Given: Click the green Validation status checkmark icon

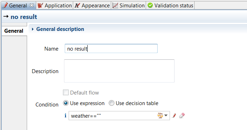Looking at the screenshot, I should (150, 5).
